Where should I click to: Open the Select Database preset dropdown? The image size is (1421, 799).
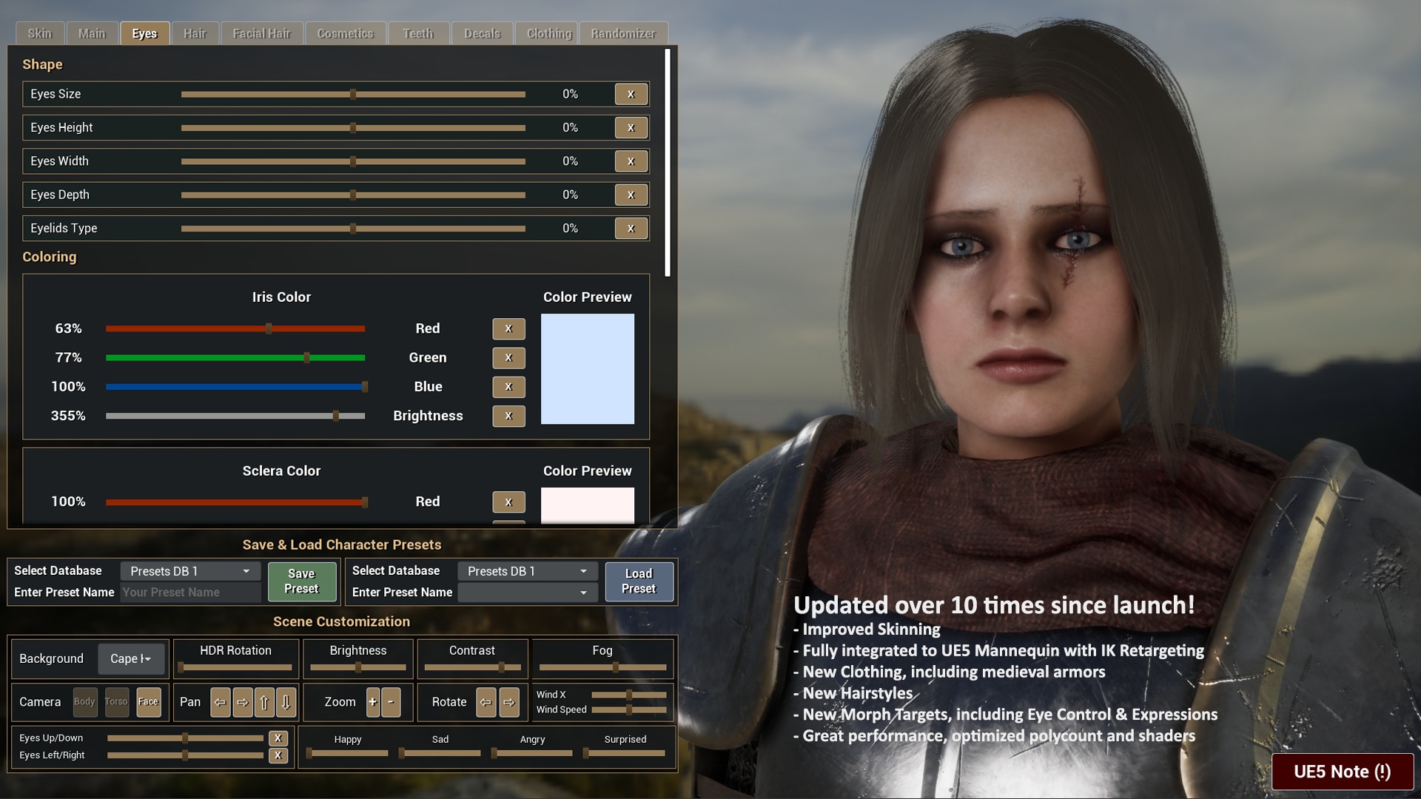tap(190, 570)
